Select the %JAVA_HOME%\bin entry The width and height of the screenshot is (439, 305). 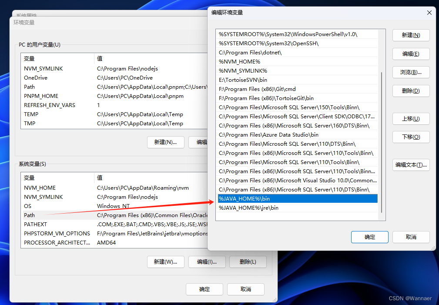[298, 198]
